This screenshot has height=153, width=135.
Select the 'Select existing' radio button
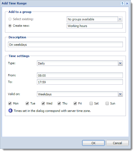10,19
